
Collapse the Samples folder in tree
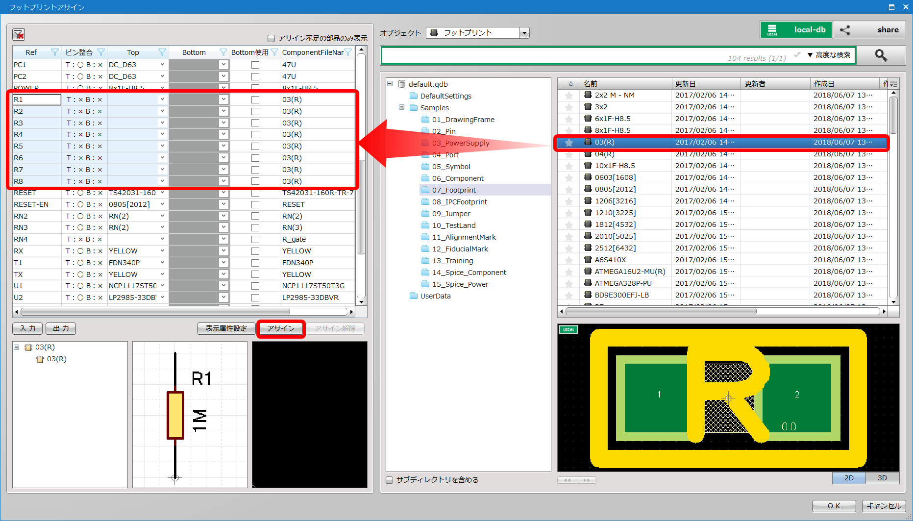pos(401,107)
